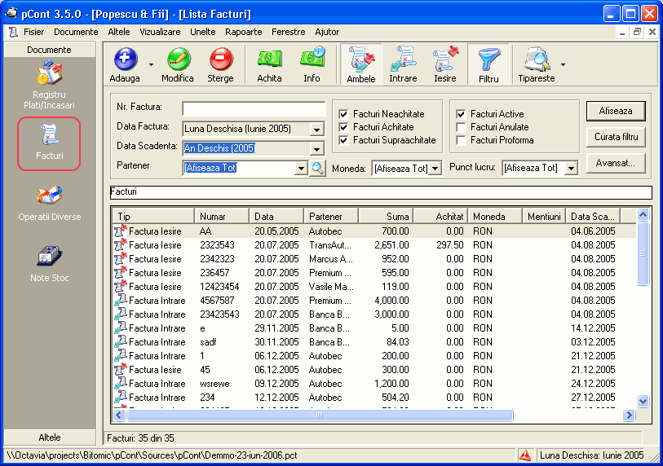663x466 pixels.
Task: Click the icon of Factura Iesire 45 row
Action: click(121, 369)
